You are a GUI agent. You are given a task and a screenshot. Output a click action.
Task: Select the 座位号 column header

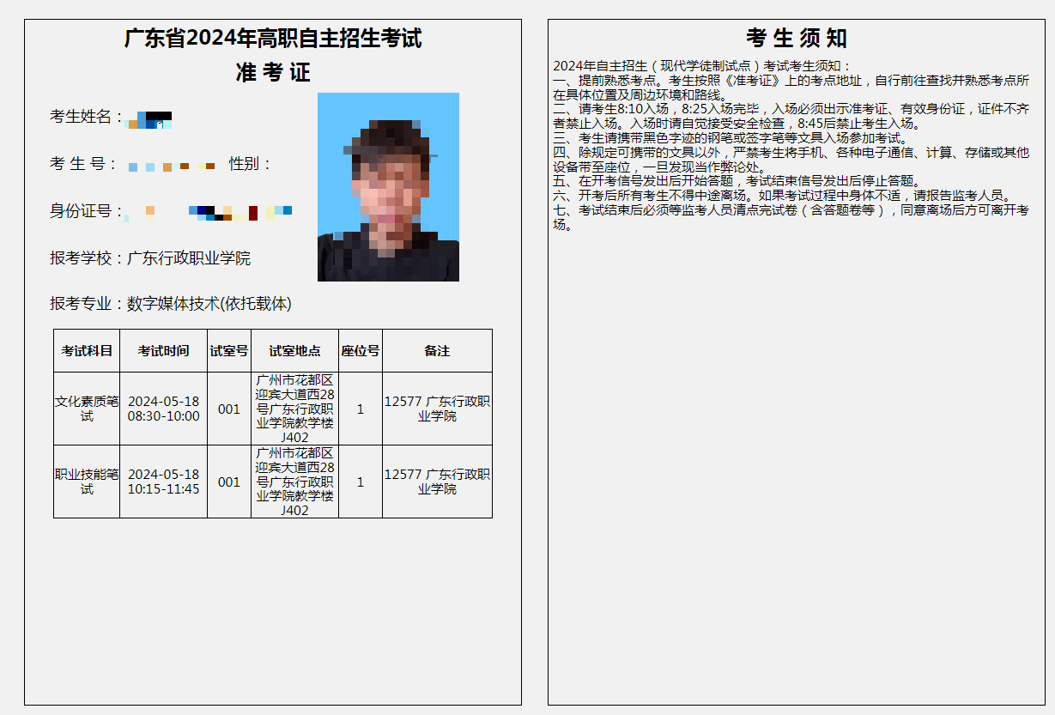tap(361, 351)
